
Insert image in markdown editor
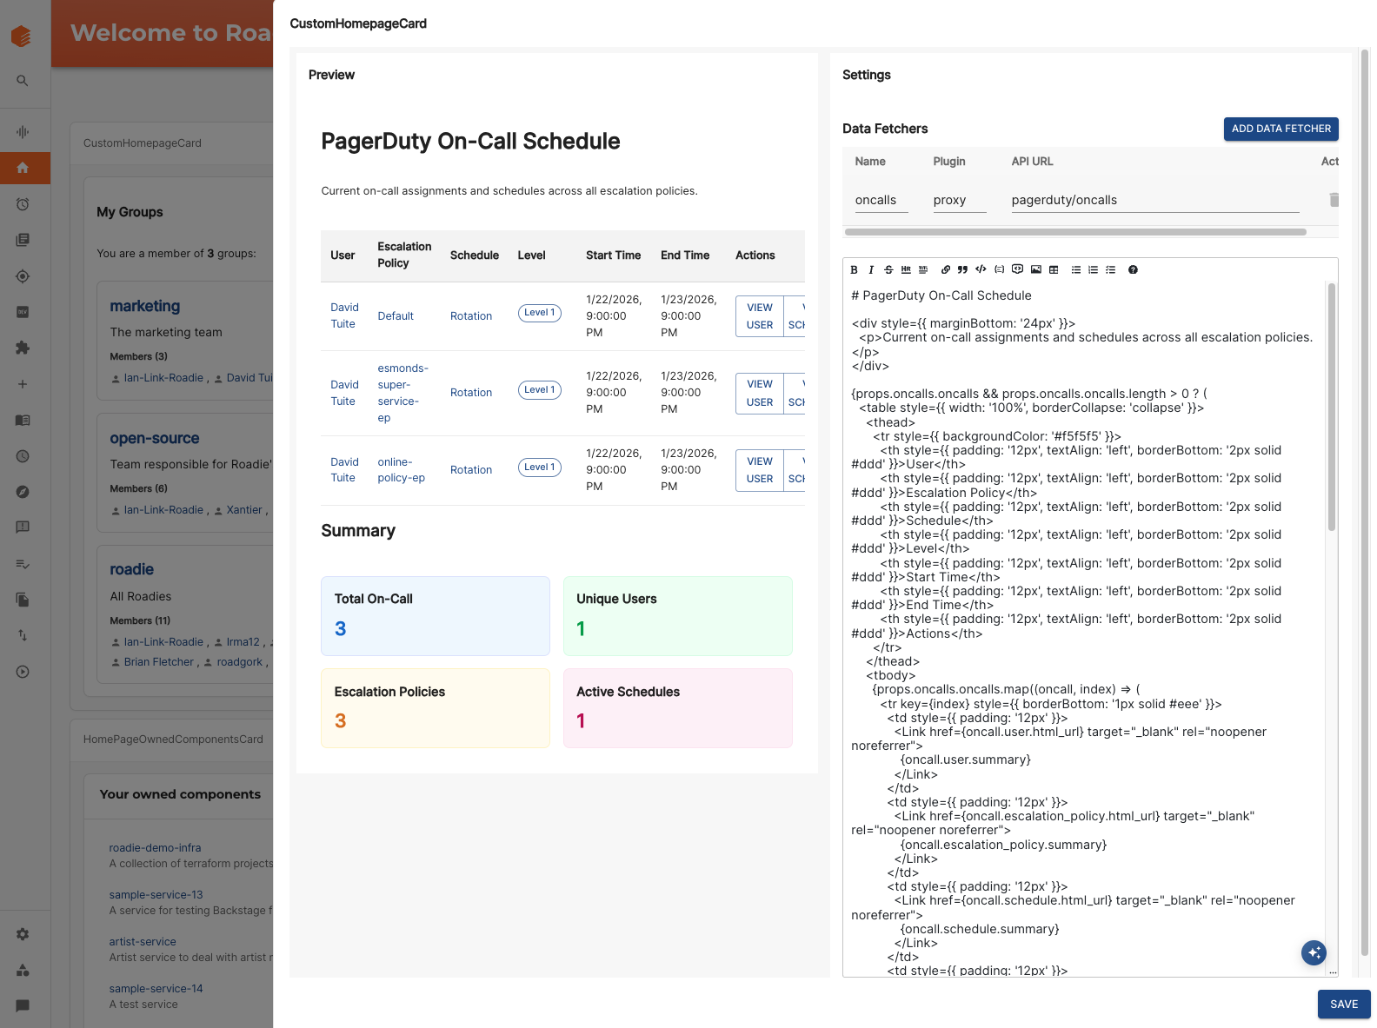click(x=1036, y=270)
